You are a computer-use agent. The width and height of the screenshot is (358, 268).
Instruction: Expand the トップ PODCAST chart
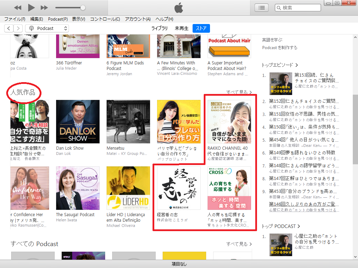pos(281,226)
